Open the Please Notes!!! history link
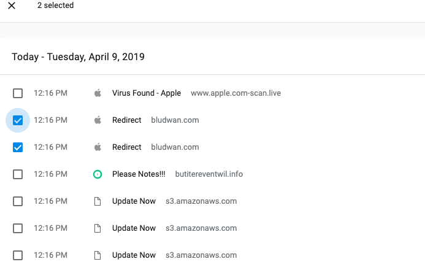425x267 pixels. point(139,174)
